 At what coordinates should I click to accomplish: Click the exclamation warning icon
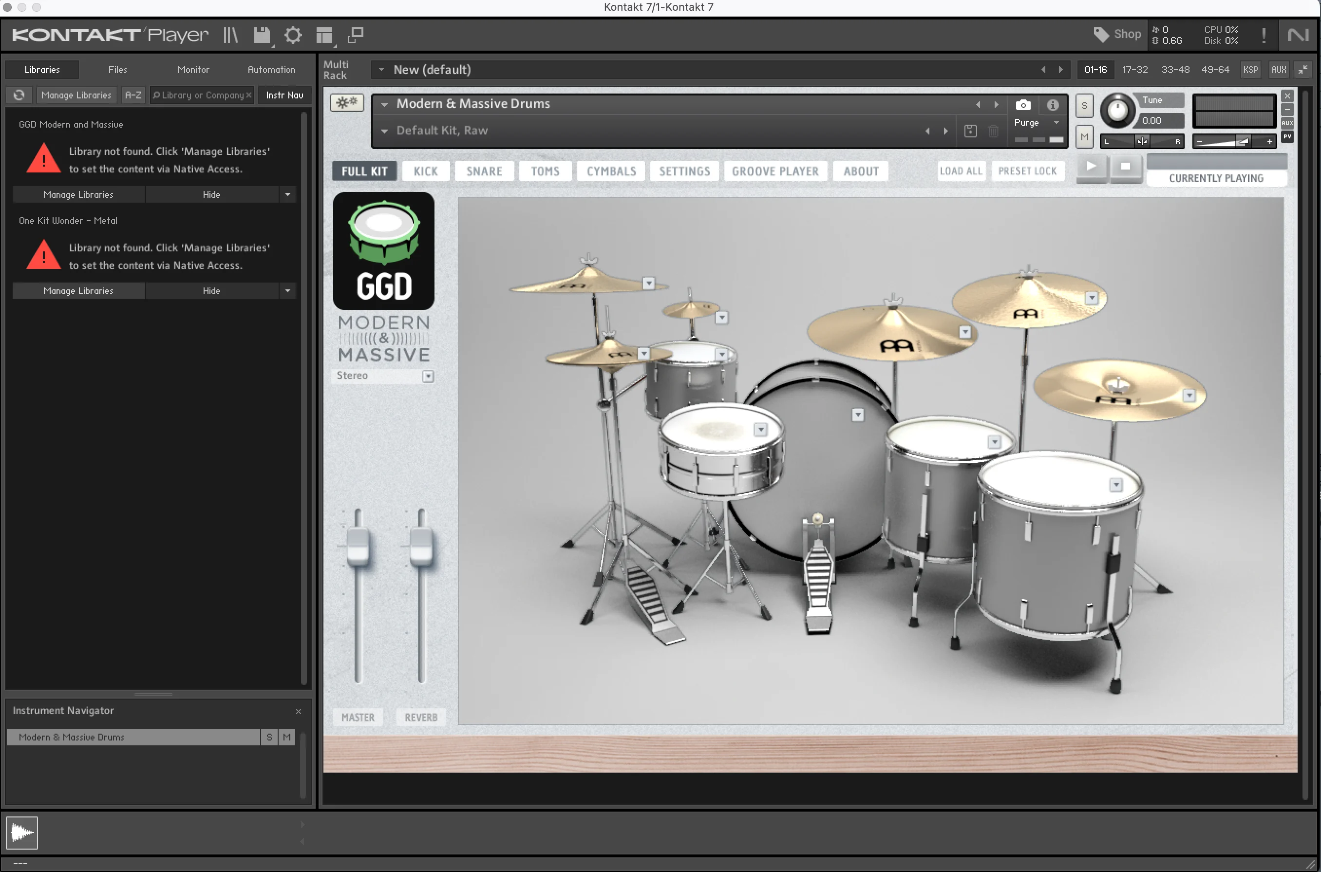point(1264,36)
